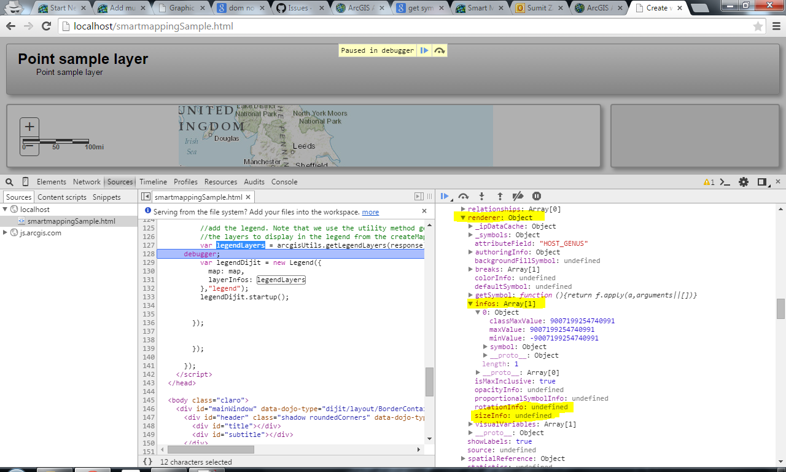The width and height of the screenshot is (786, 472).
Task: Expand the js.arcgis.com tree node
Action: tap(6, 233)
